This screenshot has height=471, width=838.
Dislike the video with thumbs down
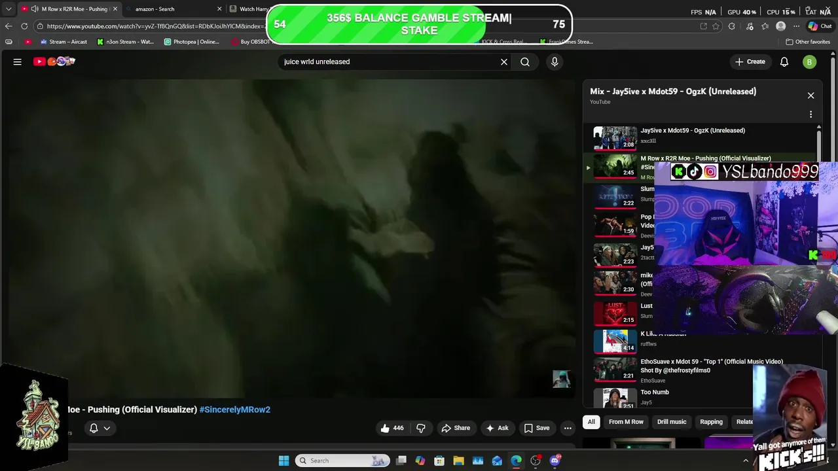pos(421,428)
